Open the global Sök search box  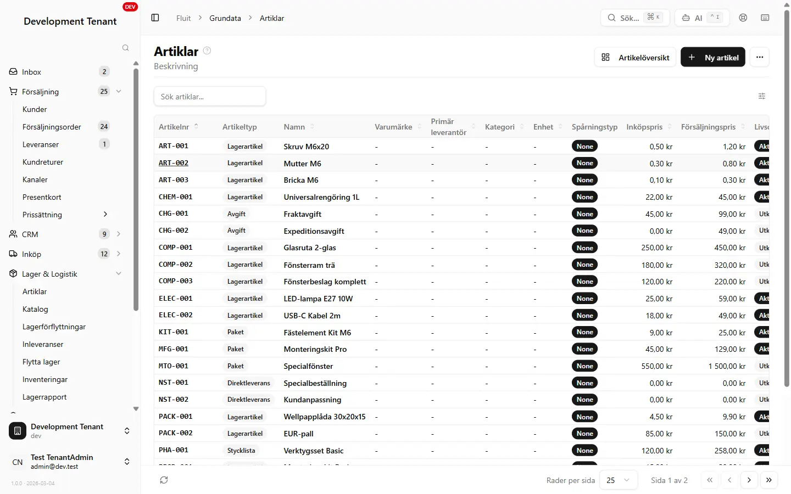(x=635, y=18)
